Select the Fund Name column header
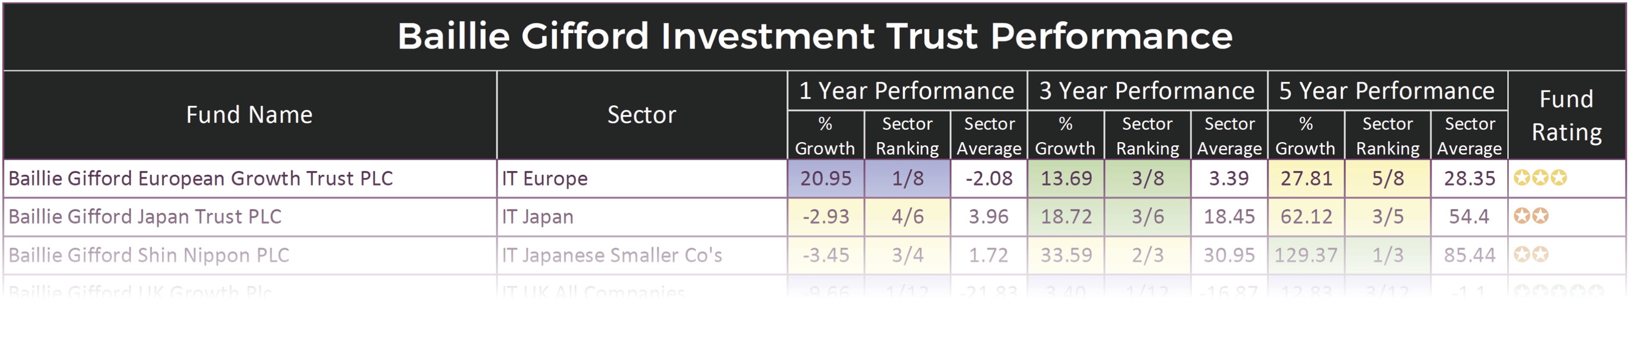The image size is (1630, 343). 249,115
